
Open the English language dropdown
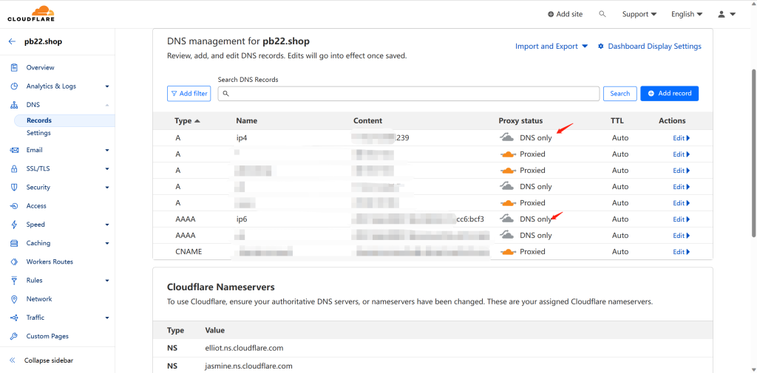(687, 14)
